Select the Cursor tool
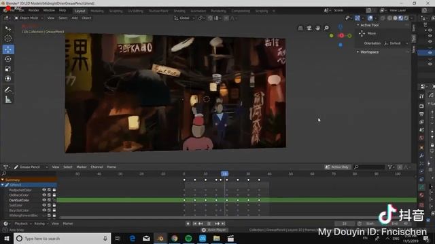435x244 pixels. [x=8, y=39]
